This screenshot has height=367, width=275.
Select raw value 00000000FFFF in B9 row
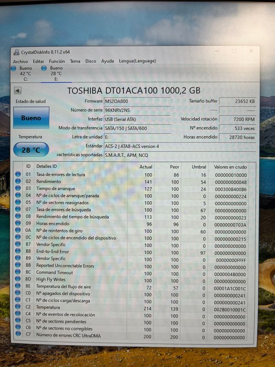pyautogui.click(x=231, y=260)
